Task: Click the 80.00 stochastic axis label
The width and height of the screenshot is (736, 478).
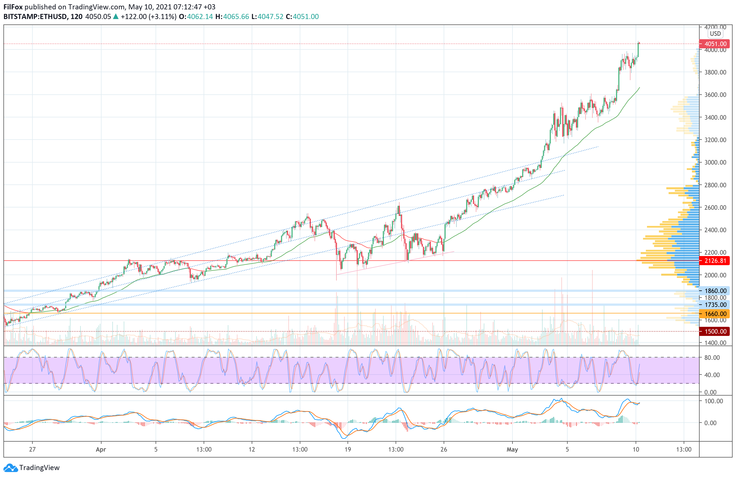Action: pos(712,358)
